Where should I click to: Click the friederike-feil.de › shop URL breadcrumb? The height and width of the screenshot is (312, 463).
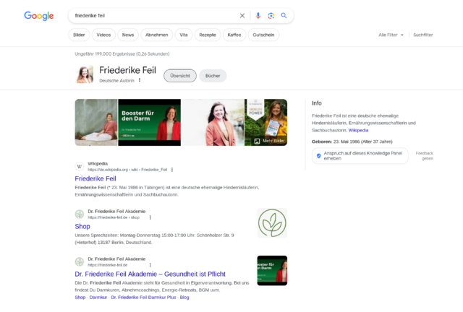point(114,217)
